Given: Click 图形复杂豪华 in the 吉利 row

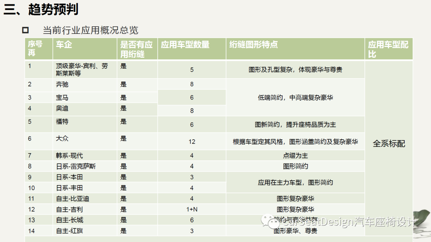Looking at the screenshot, I should pos(295,209).
